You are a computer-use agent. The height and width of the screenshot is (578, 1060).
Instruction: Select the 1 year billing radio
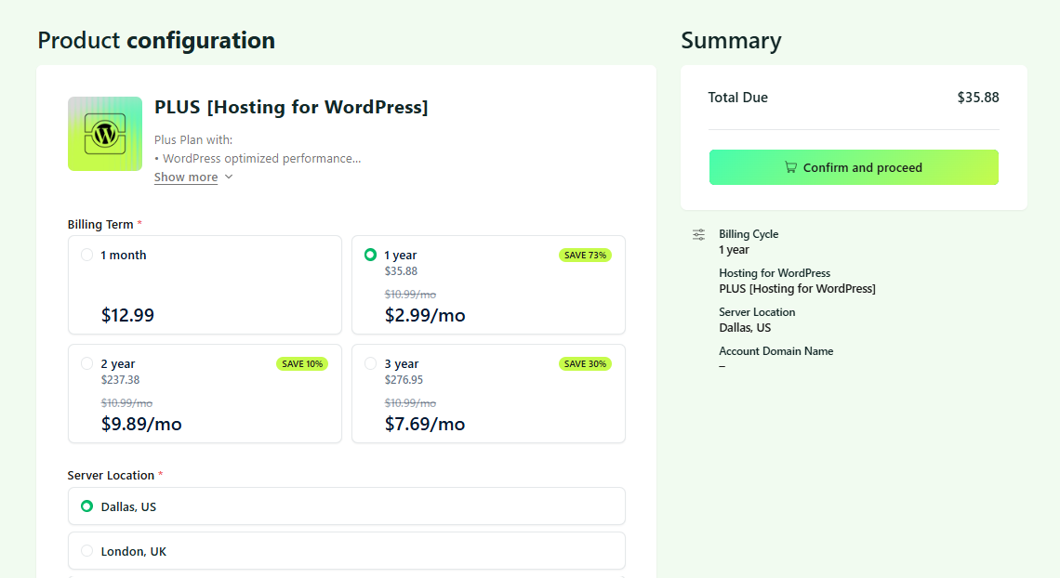tap(370, 255)
